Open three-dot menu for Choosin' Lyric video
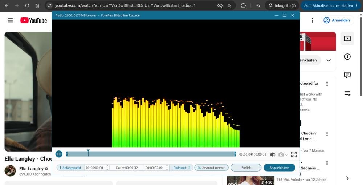The width and height of the screenshot is (363, 185). [x=327, y=134]
